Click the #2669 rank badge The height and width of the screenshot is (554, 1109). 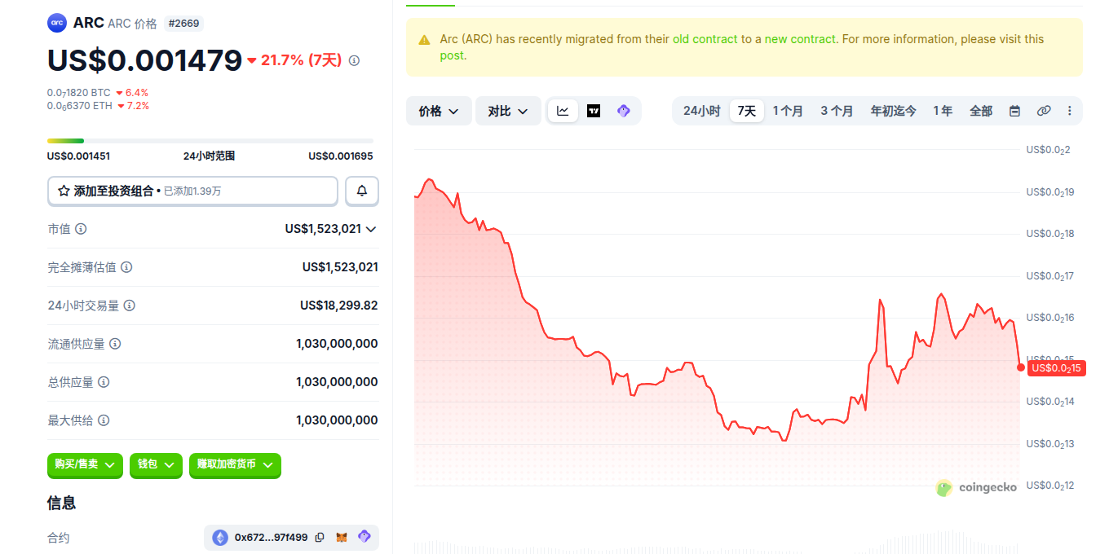pos(183,23)
